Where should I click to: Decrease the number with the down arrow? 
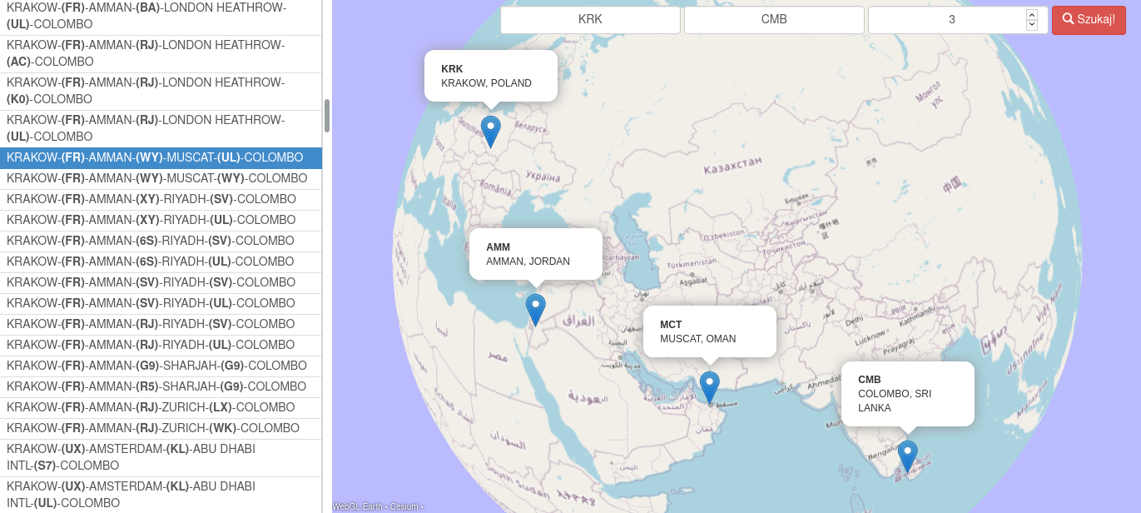click(x=1032, y=25)
